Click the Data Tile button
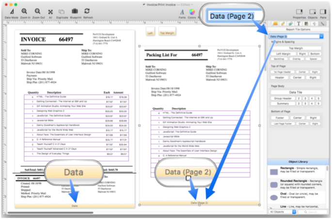This screenshot has width=332, height=219. coord(296,92)
